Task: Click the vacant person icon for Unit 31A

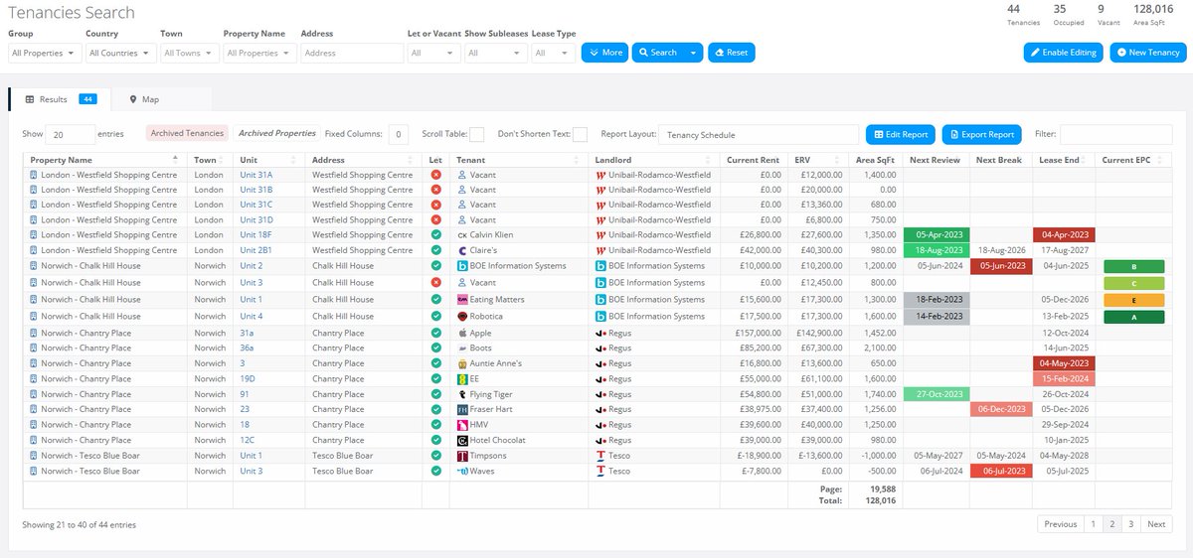Action: pos(461,175)
